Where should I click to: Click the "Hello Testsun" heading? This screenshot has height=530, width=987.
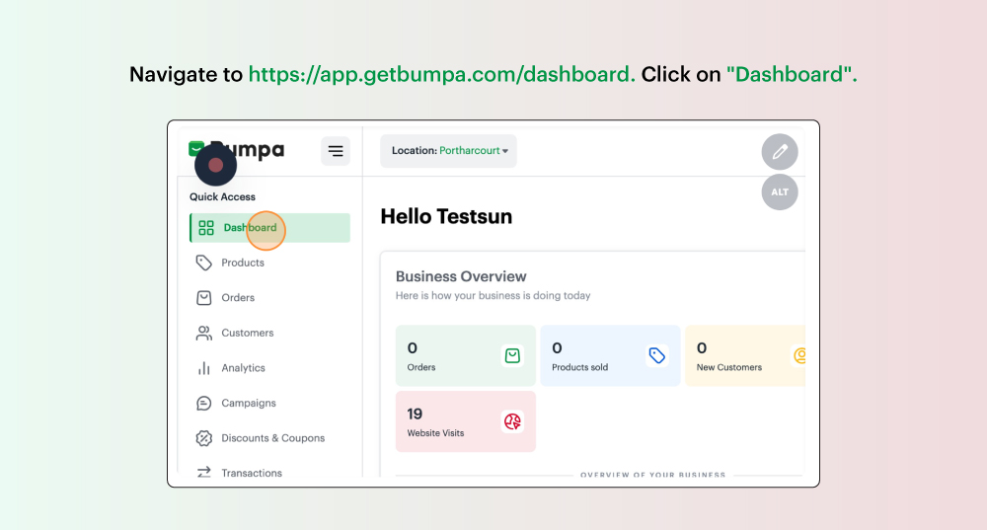[446, 216]
